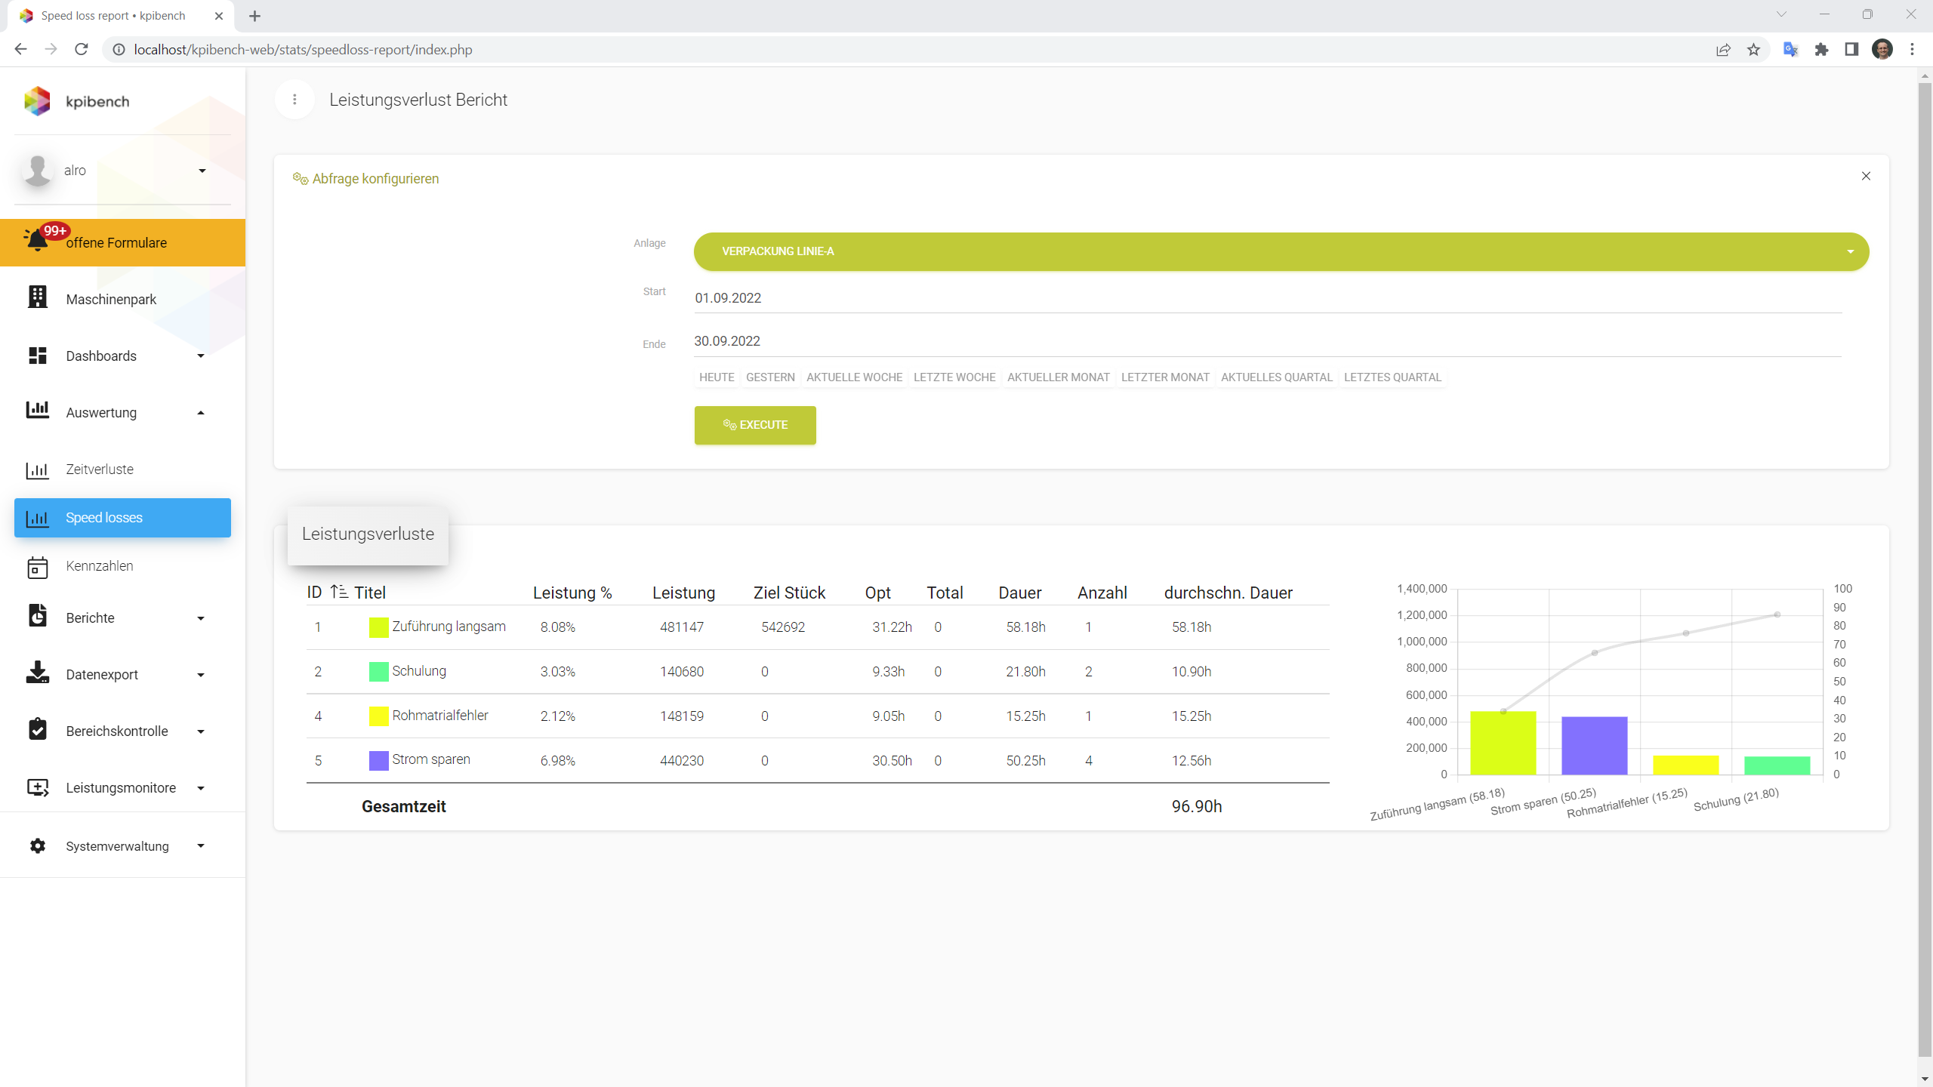Select the Speed losses menu item
This screenshot has width=1933, height=1087.
[x=122, y=518]
